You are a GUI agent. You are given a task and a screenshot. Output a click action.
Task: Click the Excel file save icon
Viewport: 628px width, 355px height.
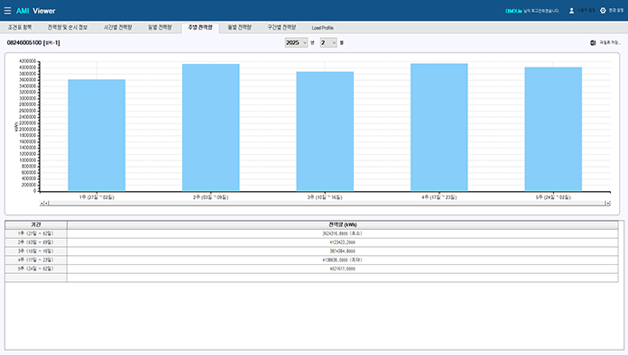click(593, 42)
